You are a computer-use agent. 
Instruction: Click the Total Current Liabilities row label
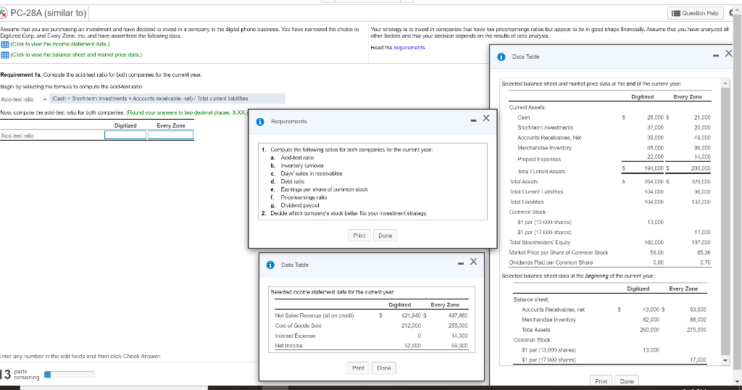point(536,192)
